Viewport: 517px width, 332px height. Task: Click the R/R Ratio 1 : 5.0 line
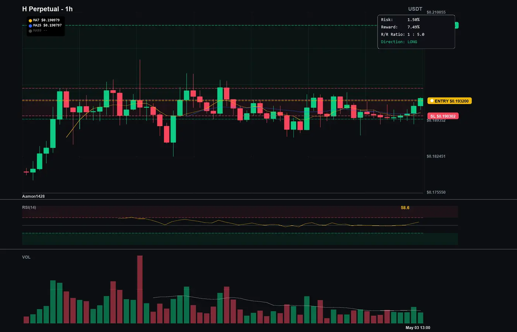[403, 34]
